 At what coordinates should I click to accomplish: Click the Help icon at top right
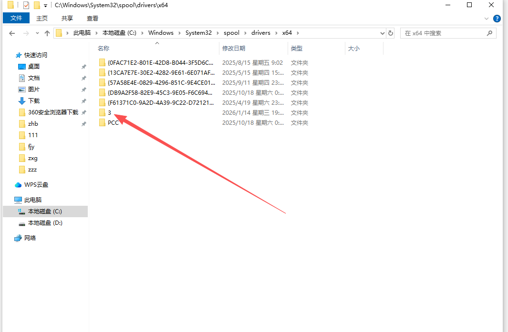(497, 18)
